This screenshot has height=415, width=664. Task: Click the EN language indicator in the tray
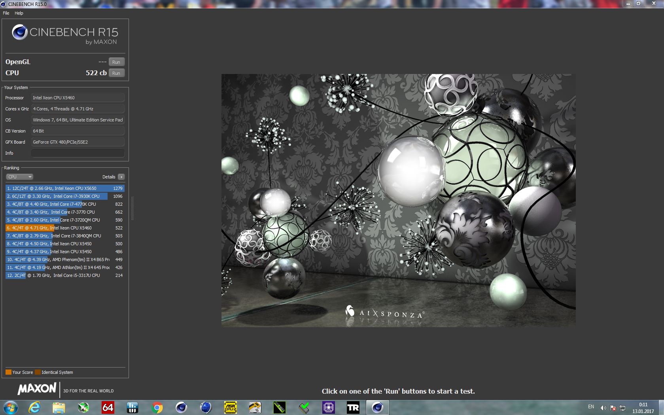[591, 407]
